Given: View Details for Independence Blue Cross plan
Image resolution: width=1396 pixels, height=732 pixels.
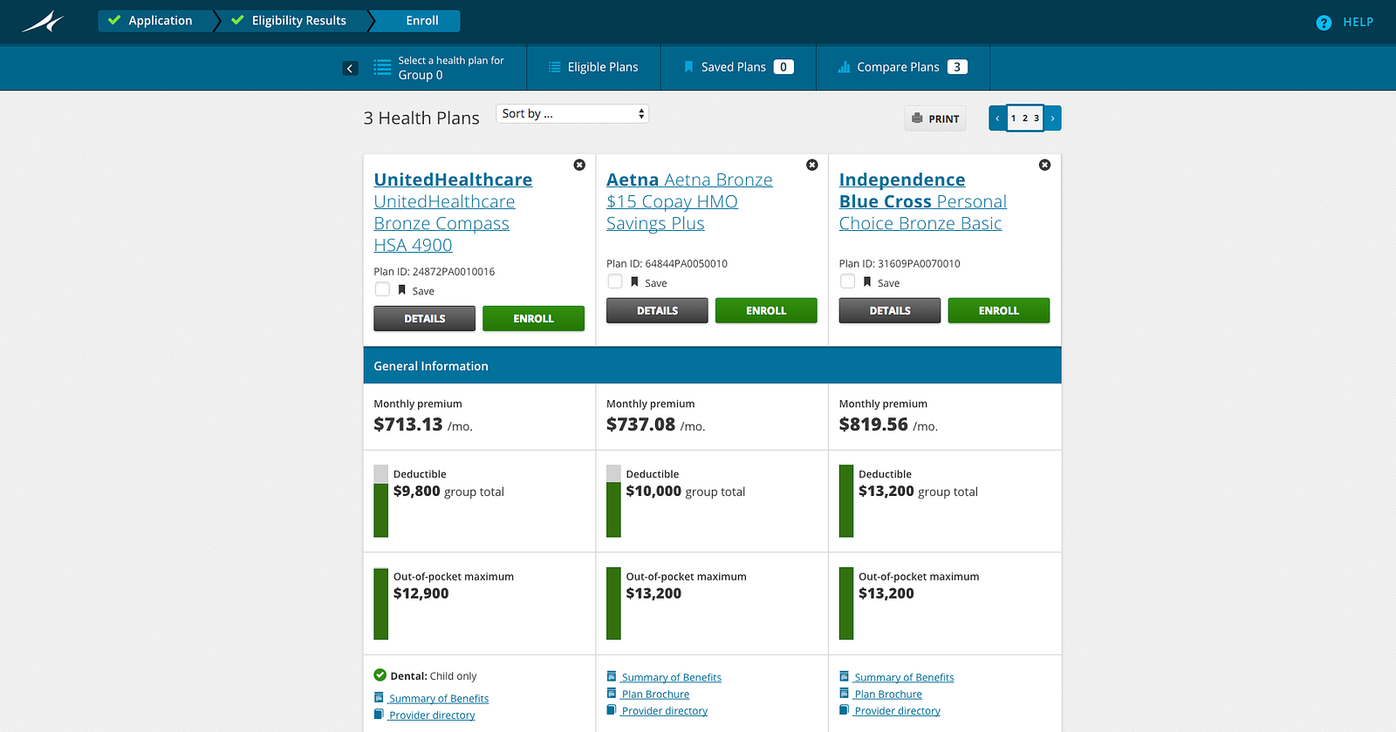Looking at the screenshot, I should click(890, 311).
